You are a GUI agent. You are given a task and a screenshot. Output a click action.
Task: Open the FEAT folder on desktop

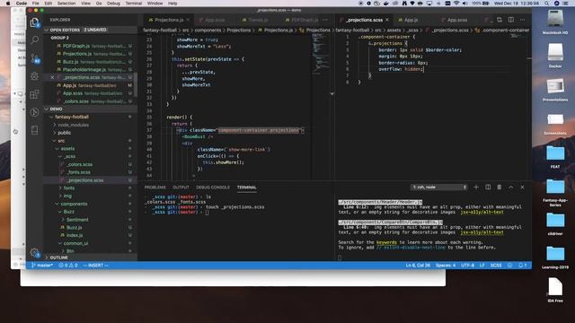[x=555, y=156]
